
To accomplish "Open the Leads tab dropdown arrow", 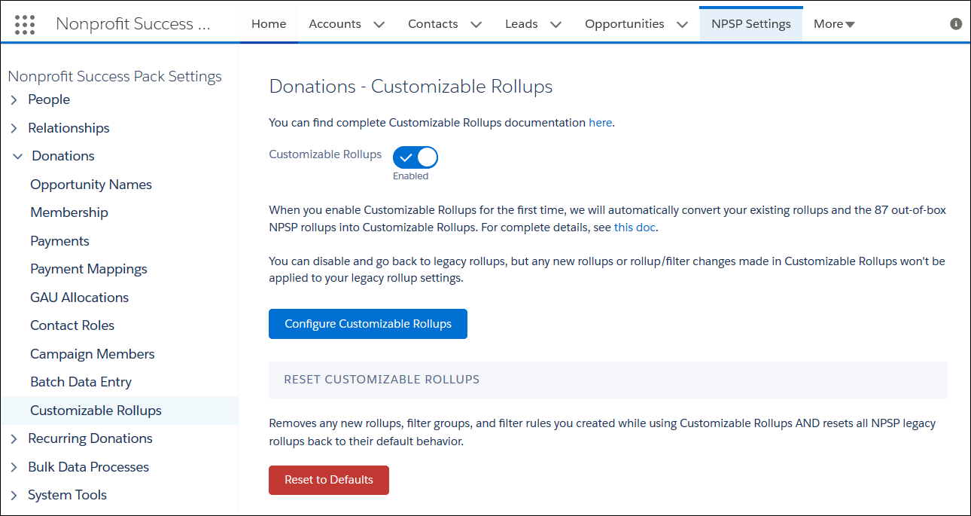I will click(x=556, y=24).
